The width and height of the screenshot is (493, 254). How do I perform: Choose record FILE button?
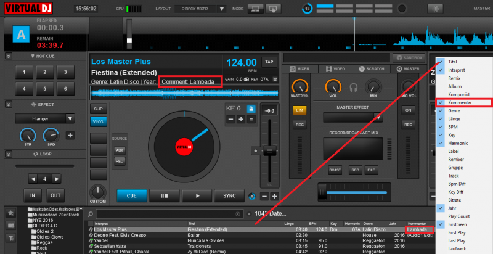coord(372,170)
